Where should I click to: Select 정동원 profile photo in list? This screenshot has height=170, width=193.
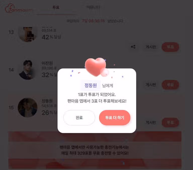pos(28,108)
